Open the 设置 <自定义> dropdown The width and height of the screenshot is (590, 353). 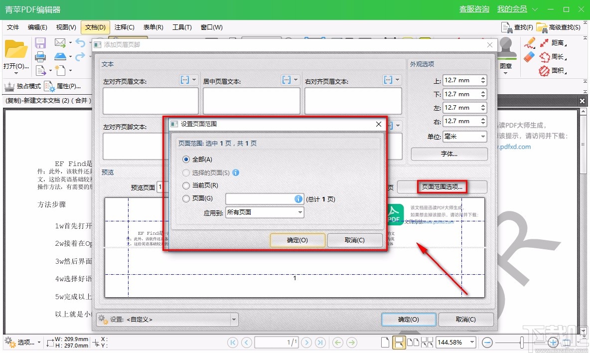[x=167, y=319]
